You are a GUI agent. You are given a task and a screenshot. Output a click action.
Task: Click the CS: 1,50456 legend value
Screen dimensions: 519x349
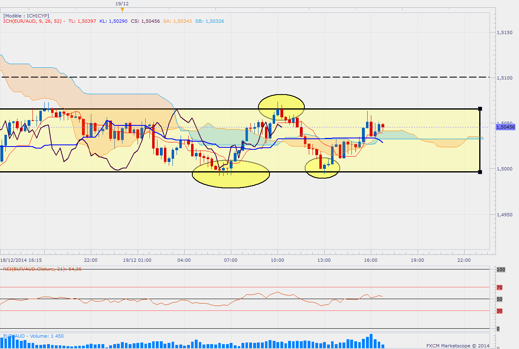145,21
